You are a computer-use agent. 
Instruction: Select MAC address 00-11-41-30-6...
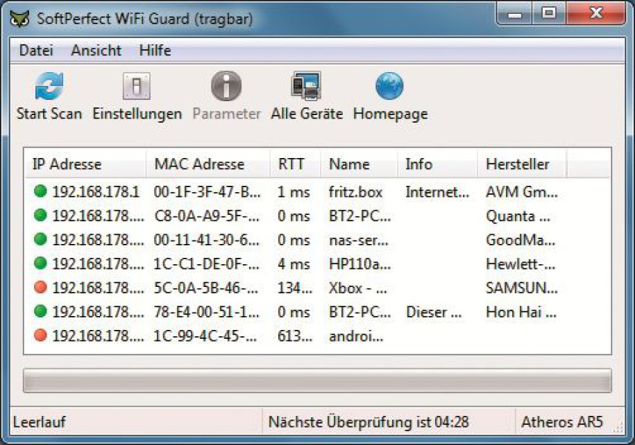click(207, 240)
